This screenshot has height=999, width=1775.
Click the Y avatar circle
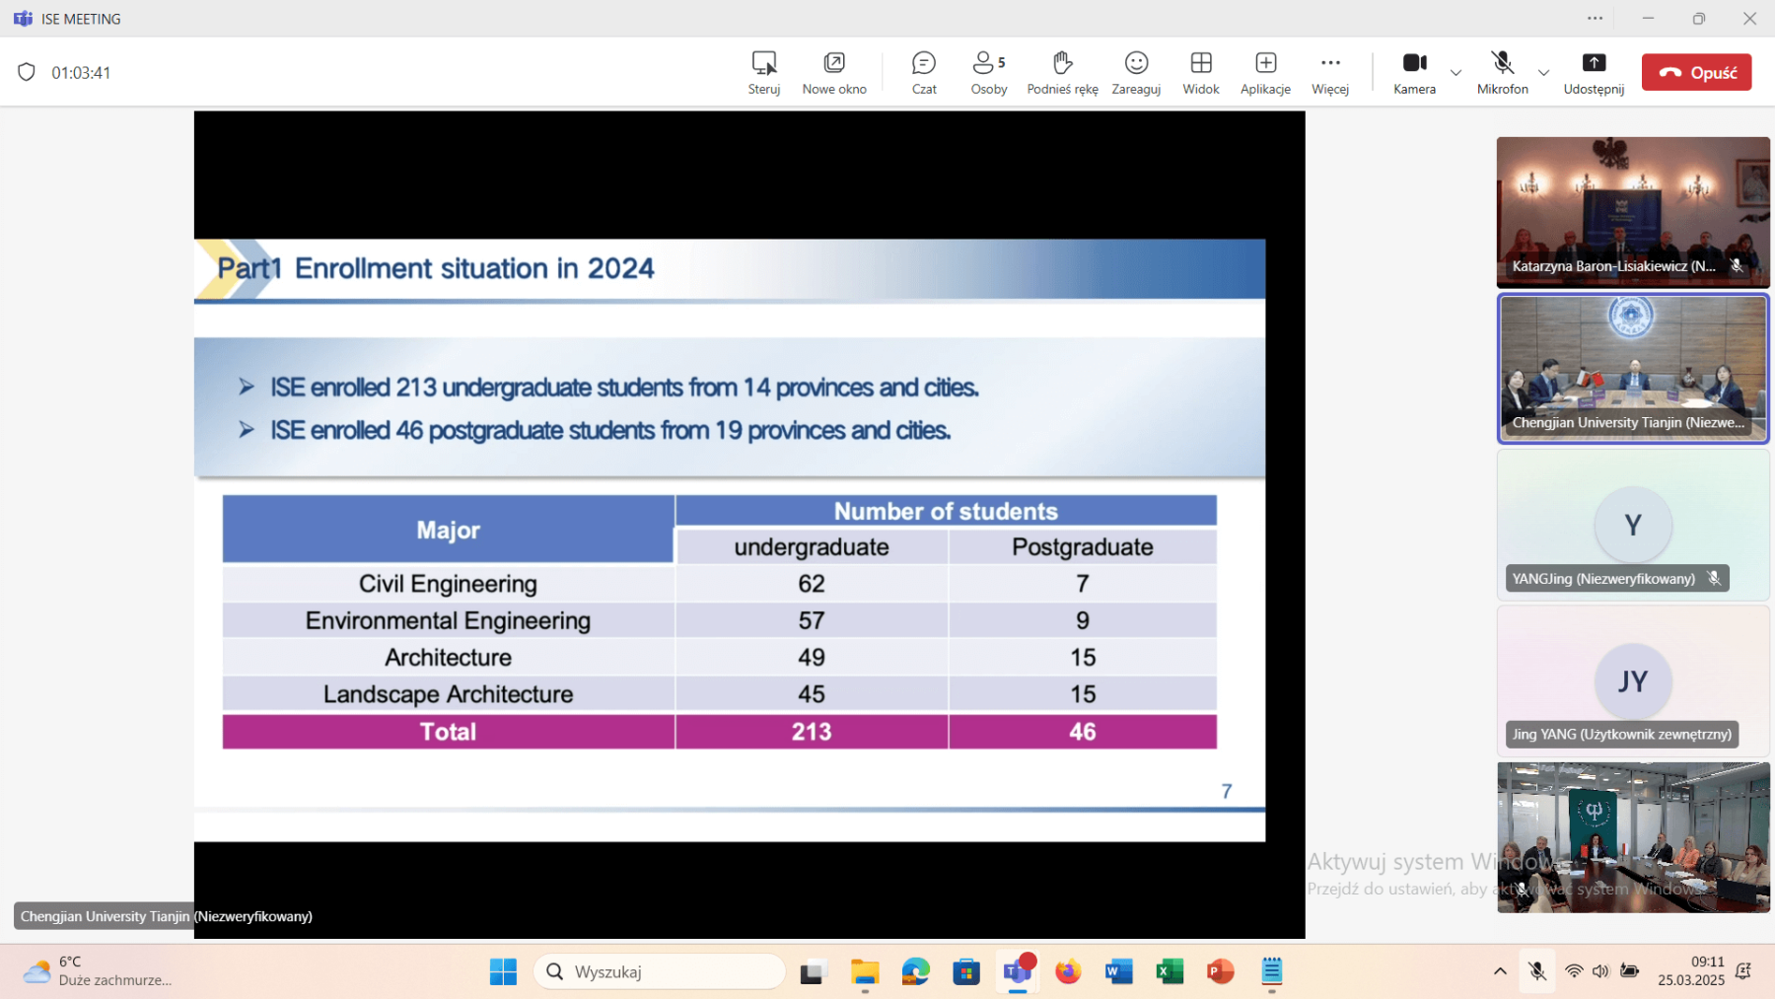1633,525
